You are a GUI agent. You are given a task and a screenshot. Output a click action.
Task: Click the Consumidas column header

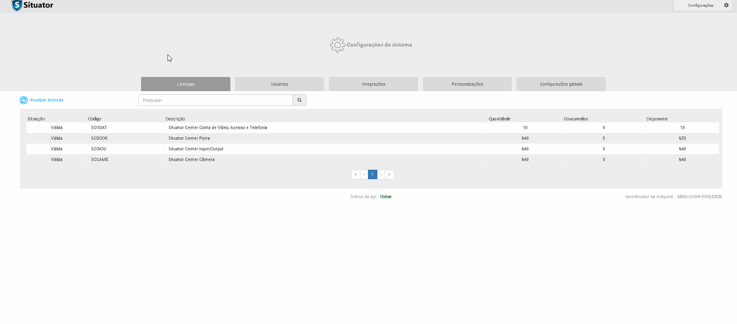576,119
